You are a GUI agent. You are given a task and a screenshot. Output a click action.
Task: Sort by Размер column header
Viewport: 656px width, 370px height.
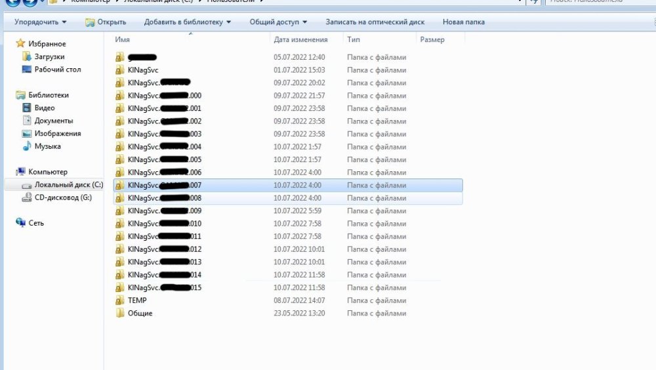(x=432, y=39)
